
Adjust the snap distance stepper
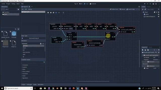click(x=63, y=13)
